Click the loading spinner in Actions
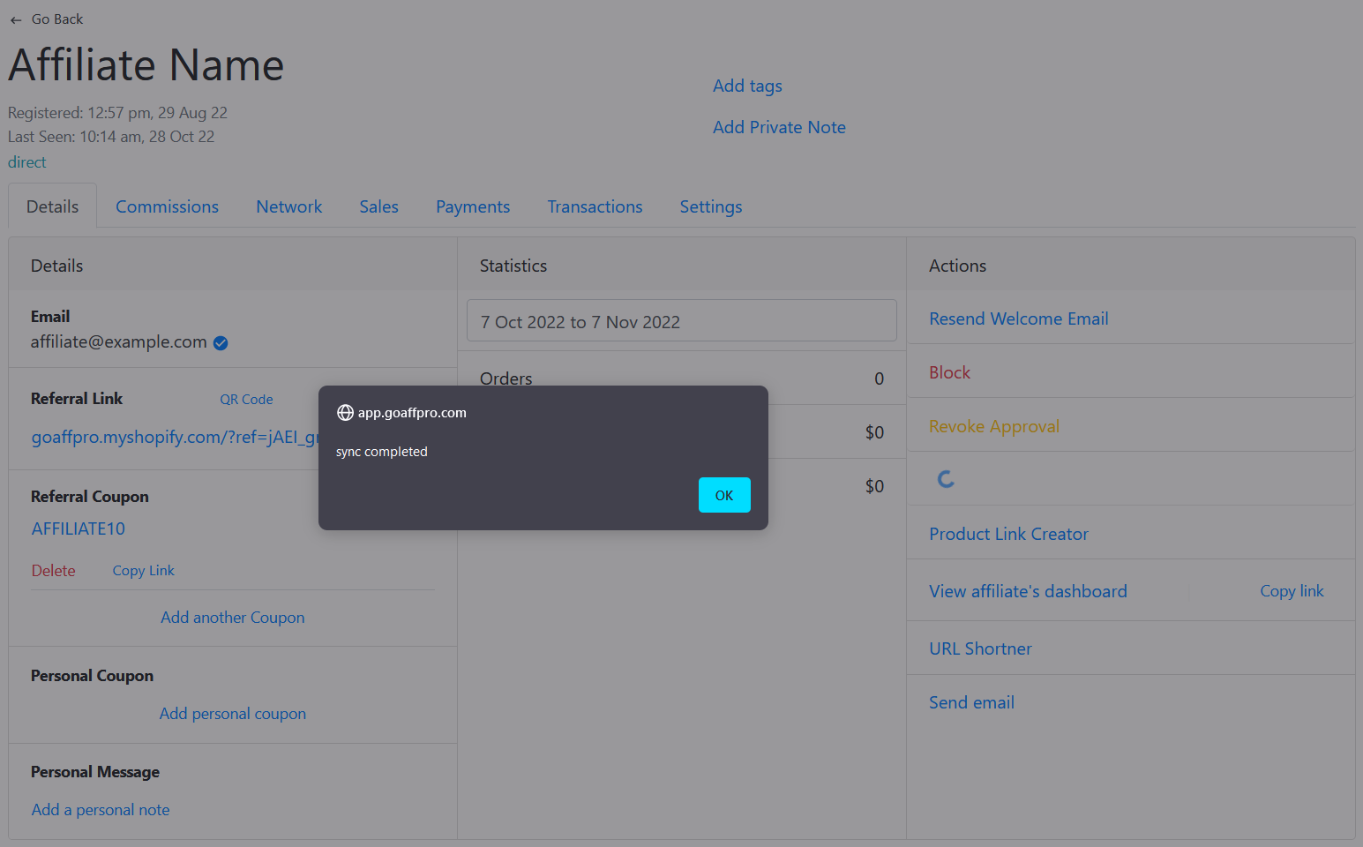The image size is (1363, 847). [946, 479]
